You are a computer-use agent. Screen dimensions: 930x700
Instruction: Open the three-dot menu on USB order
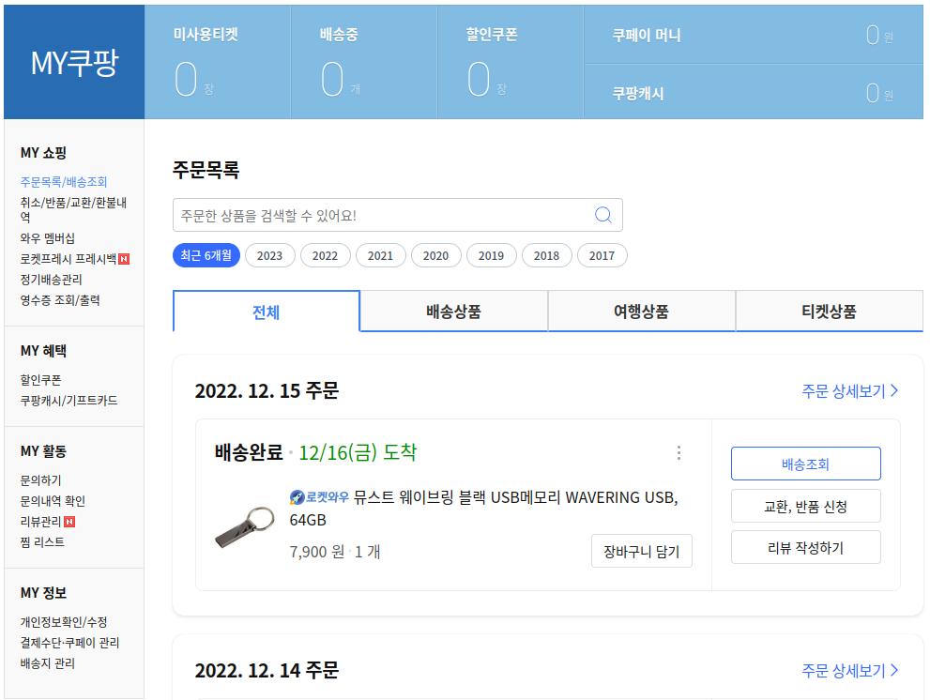click(678, 453)
